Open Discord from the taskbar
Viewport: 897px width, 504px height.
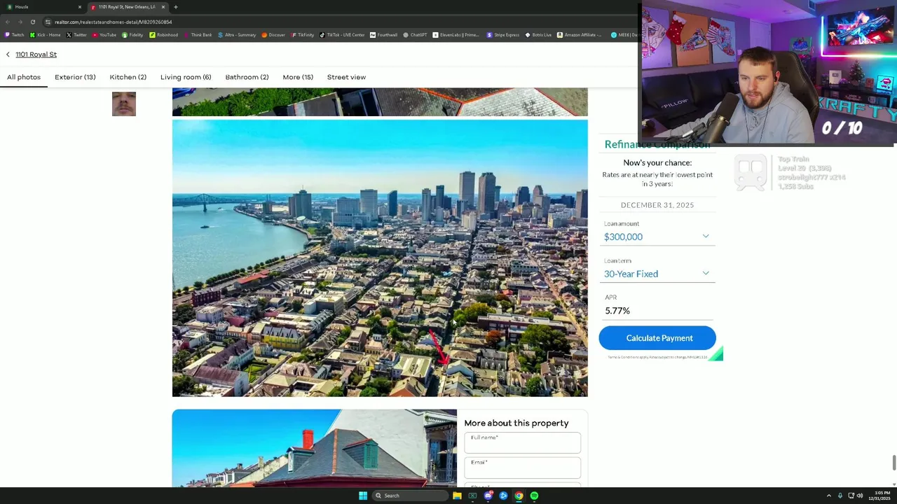488,496
